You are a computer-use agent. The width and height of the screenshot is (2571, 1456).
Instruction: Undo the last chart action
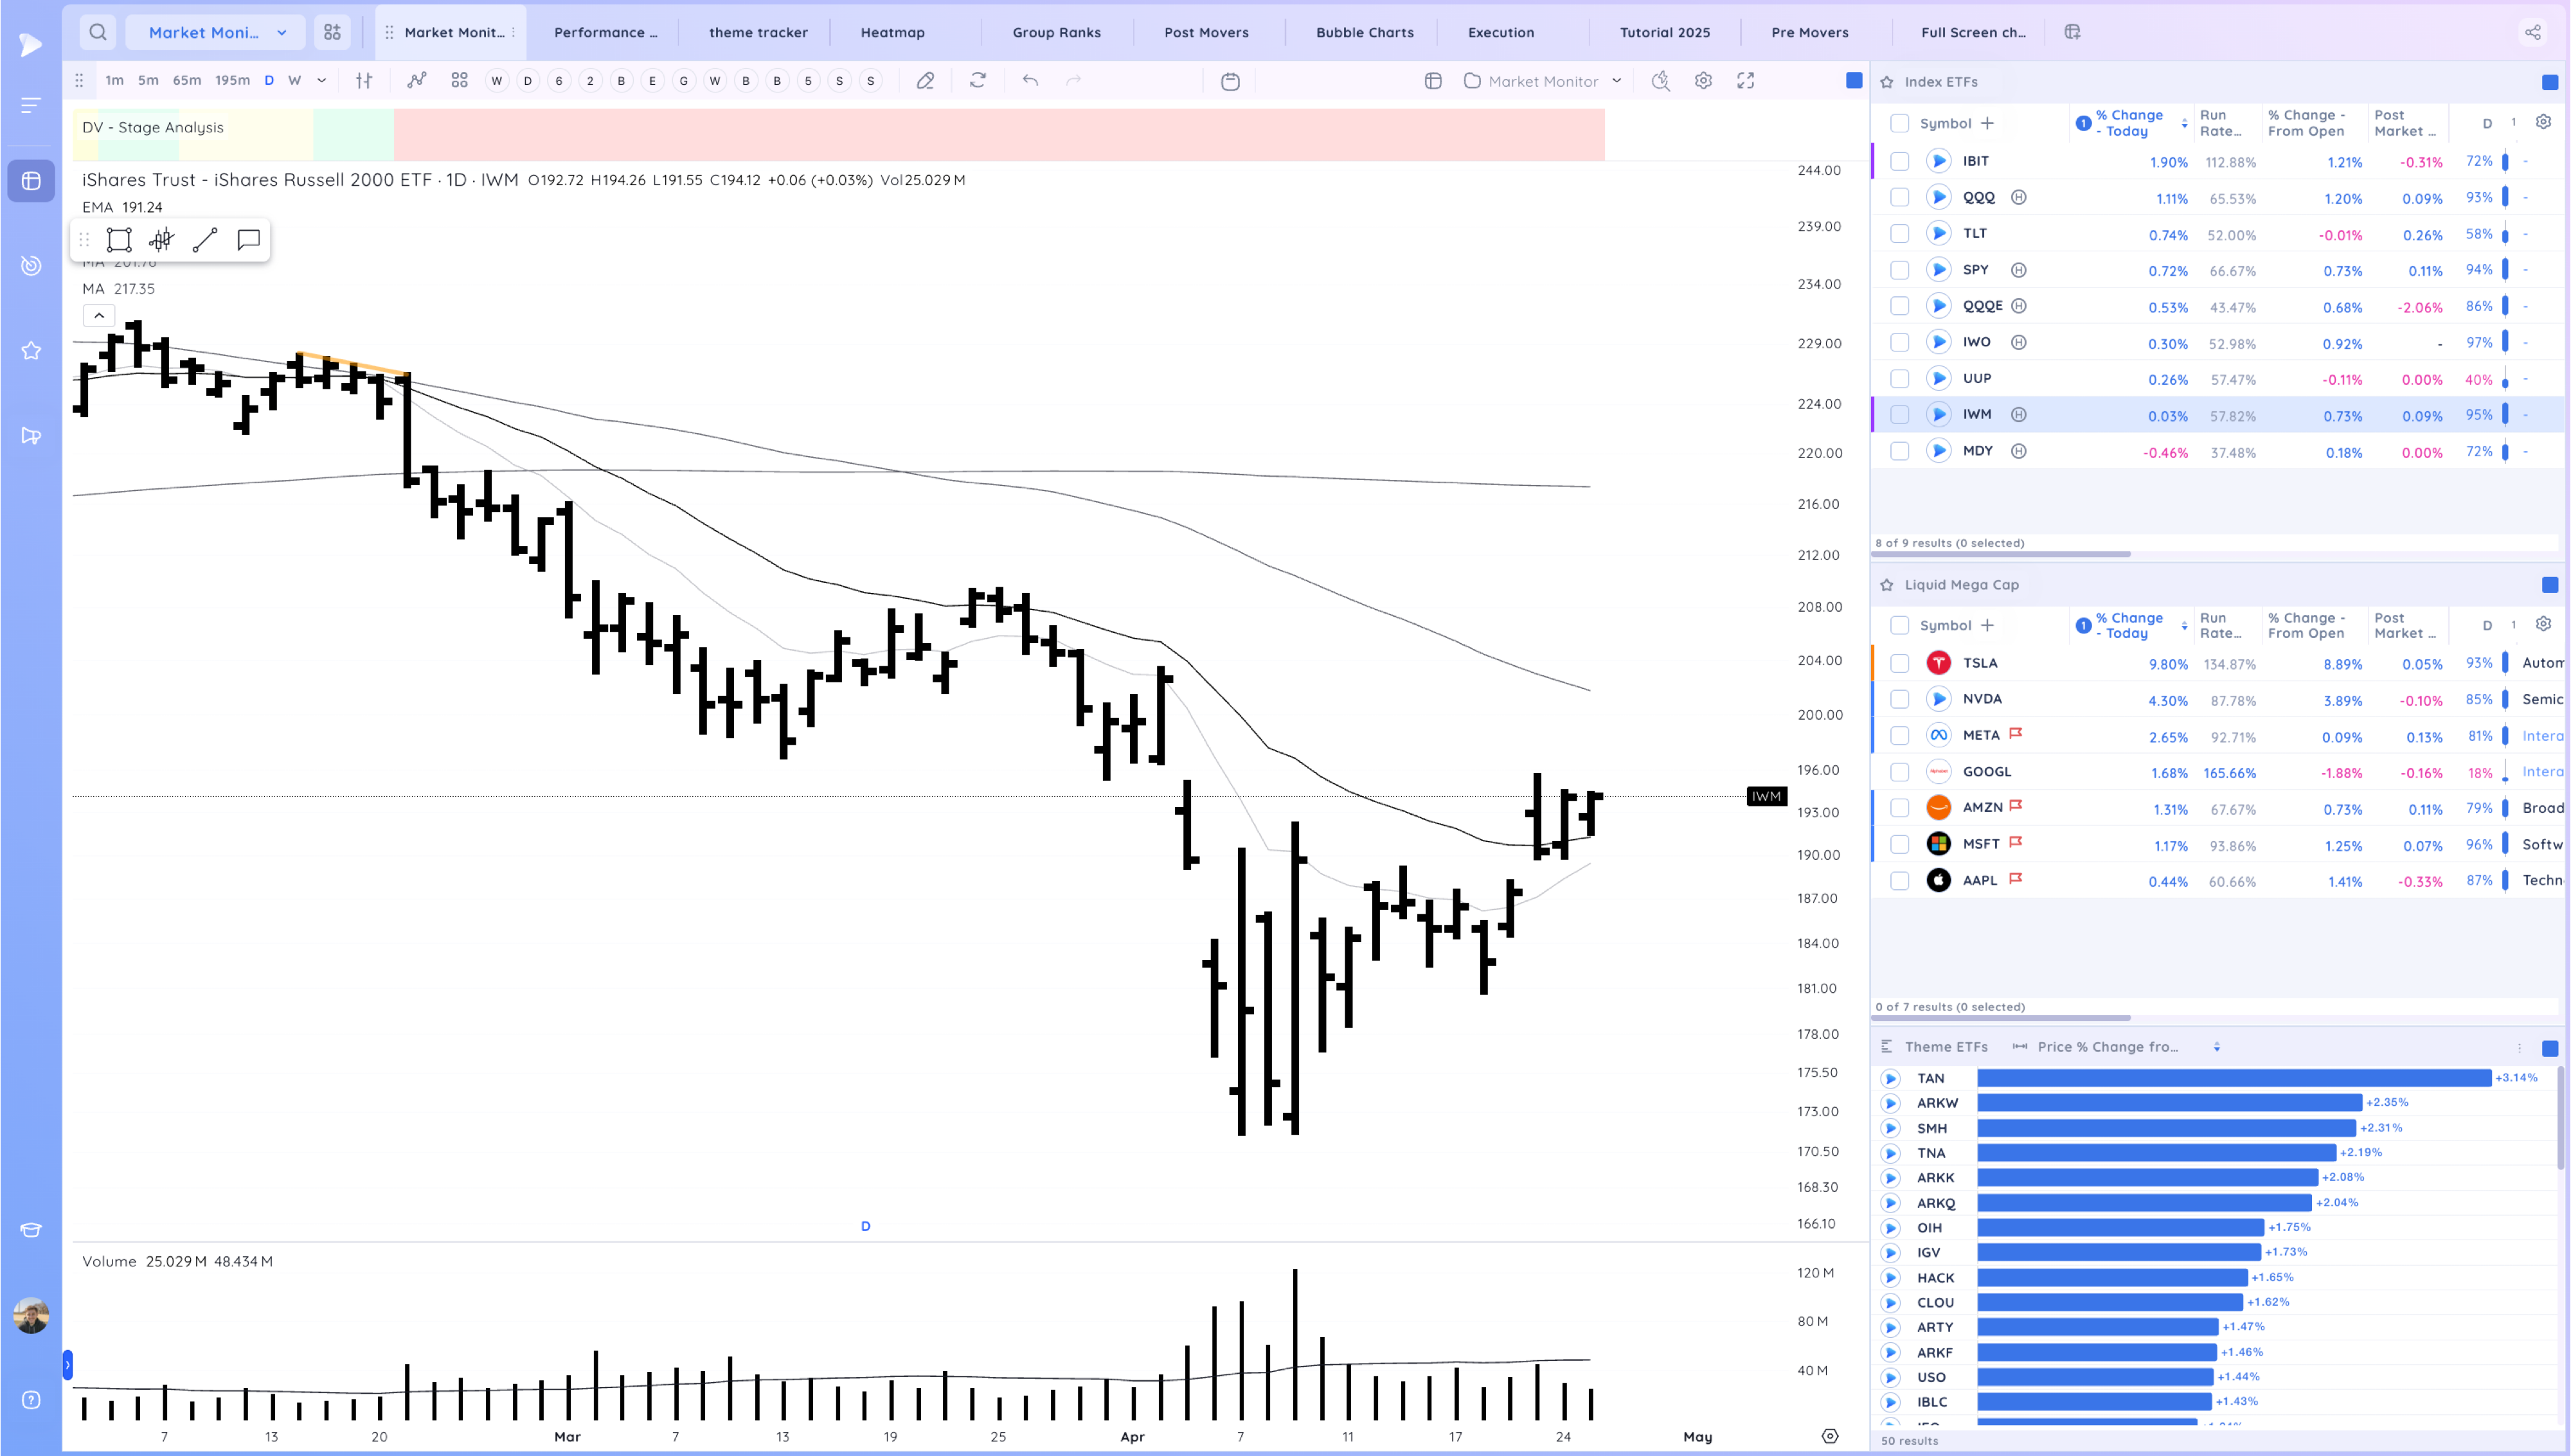[1030, 81]
